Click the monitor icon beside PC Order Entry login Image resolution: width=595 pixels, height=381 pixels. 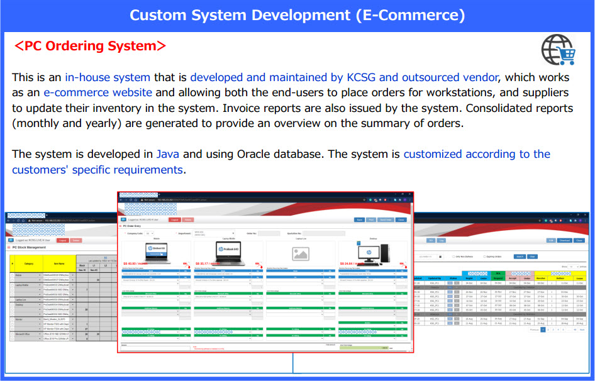(x=123, y=220)
